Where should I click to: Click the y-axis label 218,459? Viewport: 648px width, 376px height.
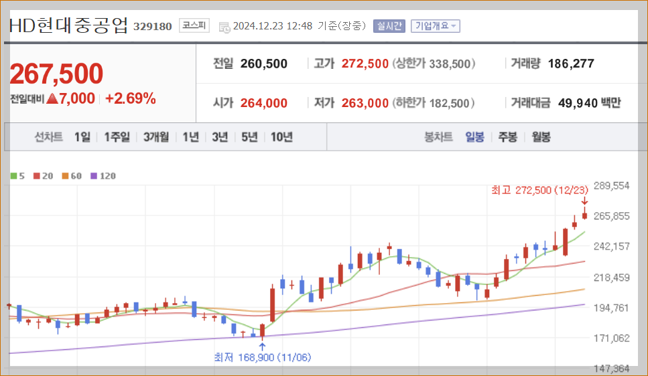click(612, 278)
